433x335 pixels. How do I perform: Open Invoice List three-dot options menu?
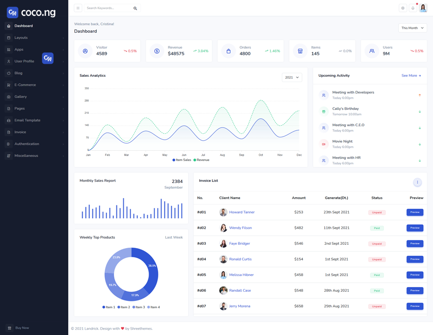click(x=417, y=182)
